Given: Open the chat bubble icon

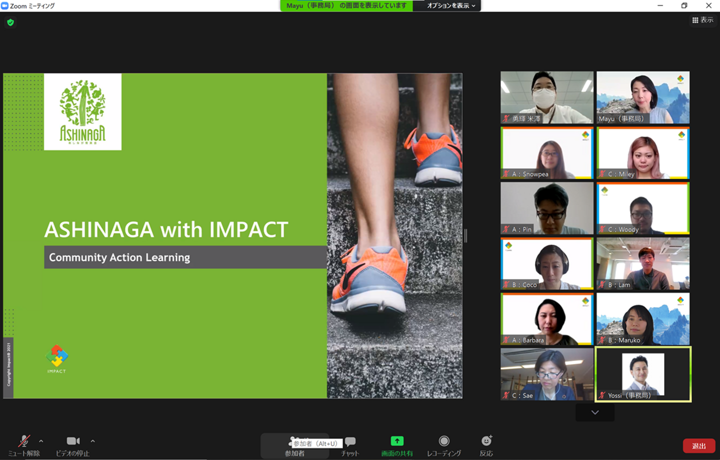Looking at the screenshot, I should point(350,442).
